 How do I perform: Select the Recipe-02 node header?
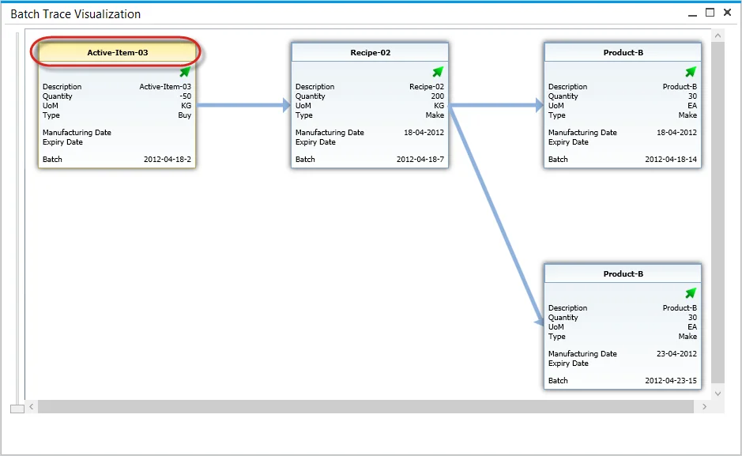370,52
